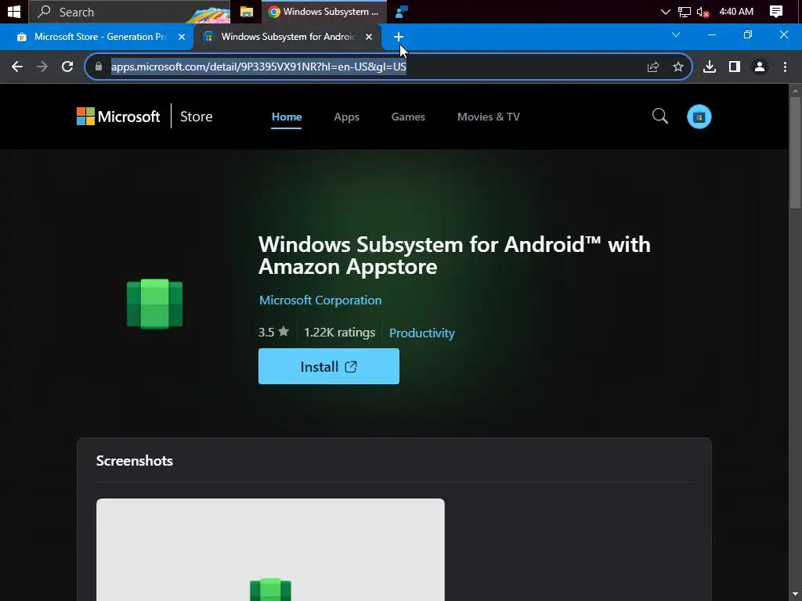Select the Chrome taskbar button Windows Subsystem

tap(324, 11)
